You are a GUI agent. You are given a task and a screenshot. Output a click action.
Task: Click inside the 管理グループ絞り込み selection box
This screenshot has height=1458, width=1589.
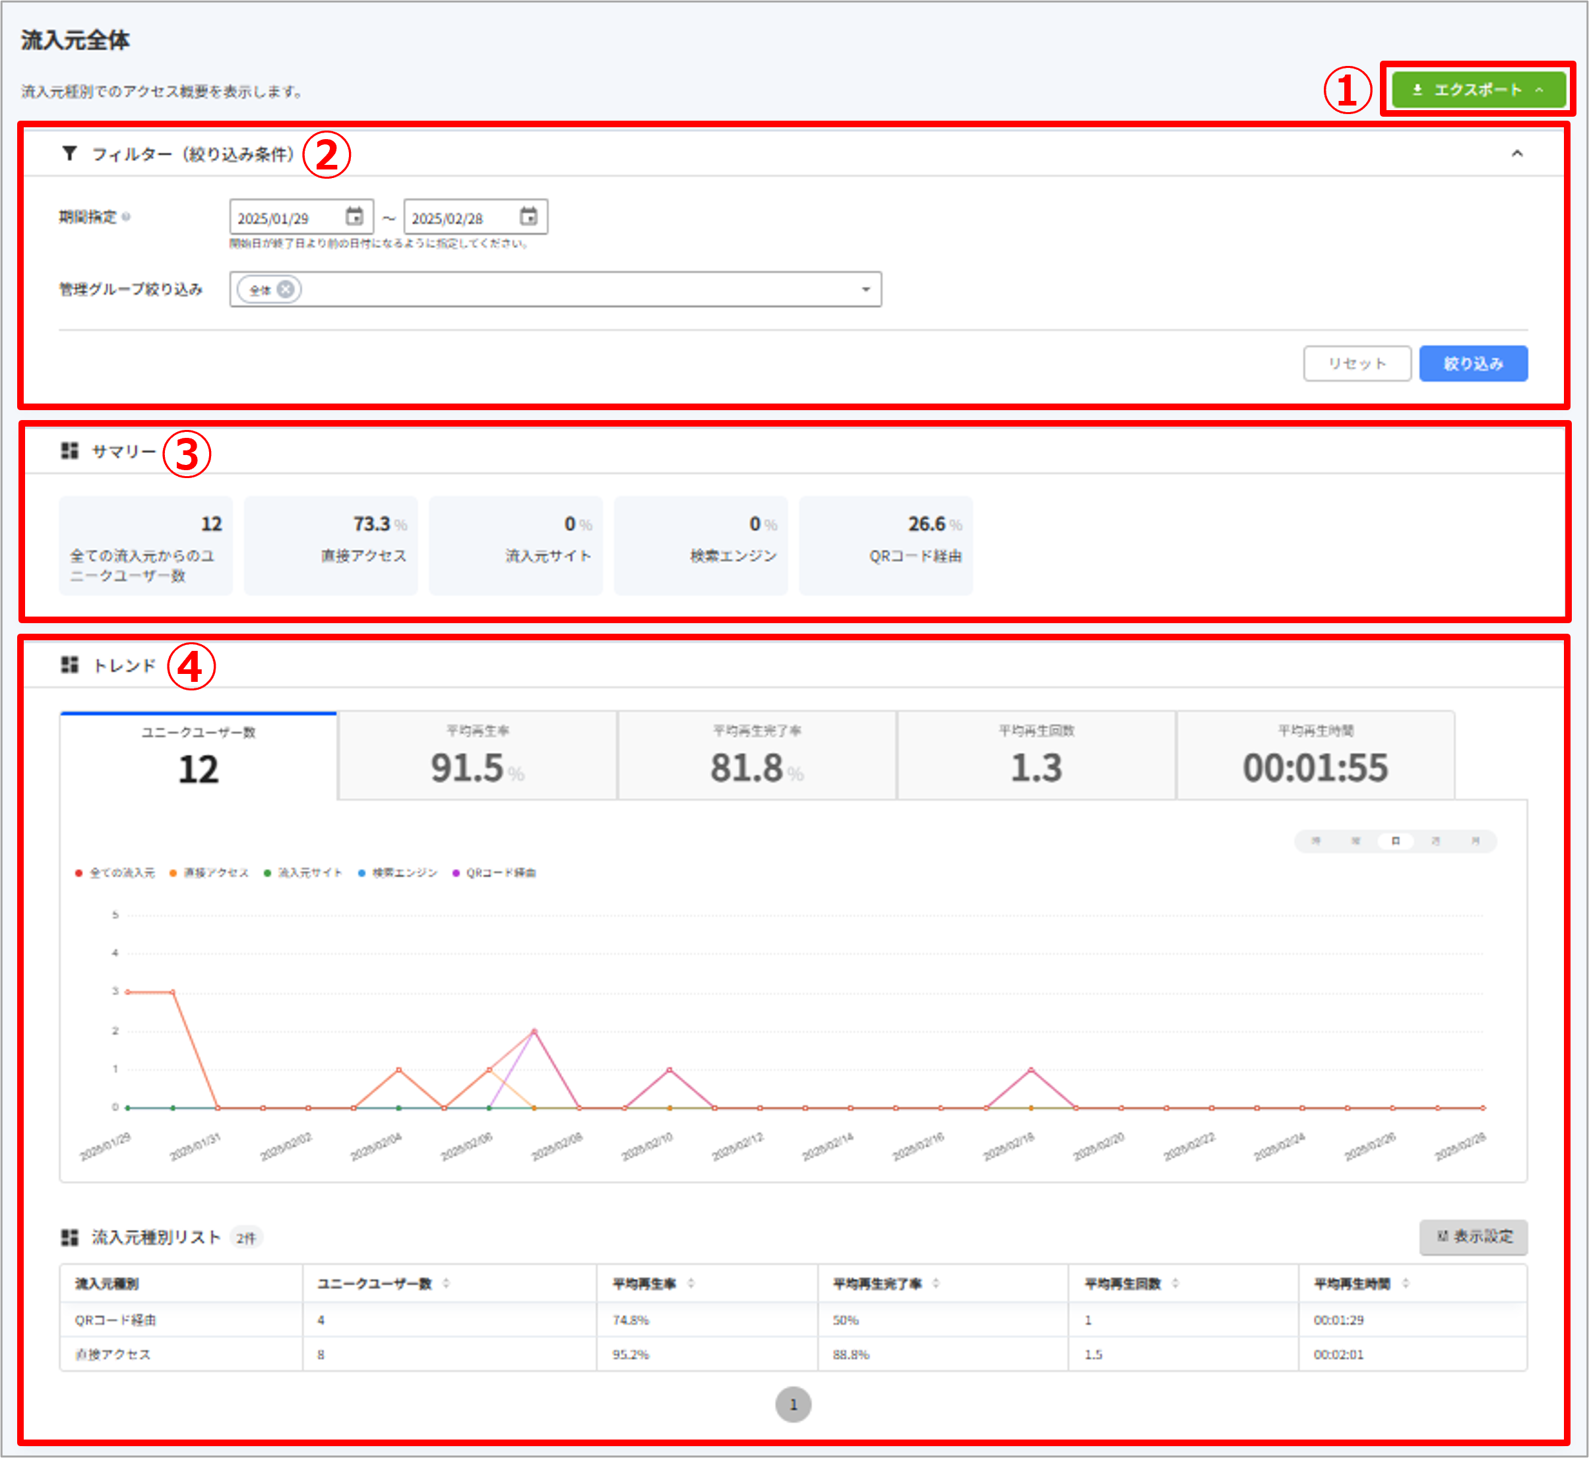[555, 289]
